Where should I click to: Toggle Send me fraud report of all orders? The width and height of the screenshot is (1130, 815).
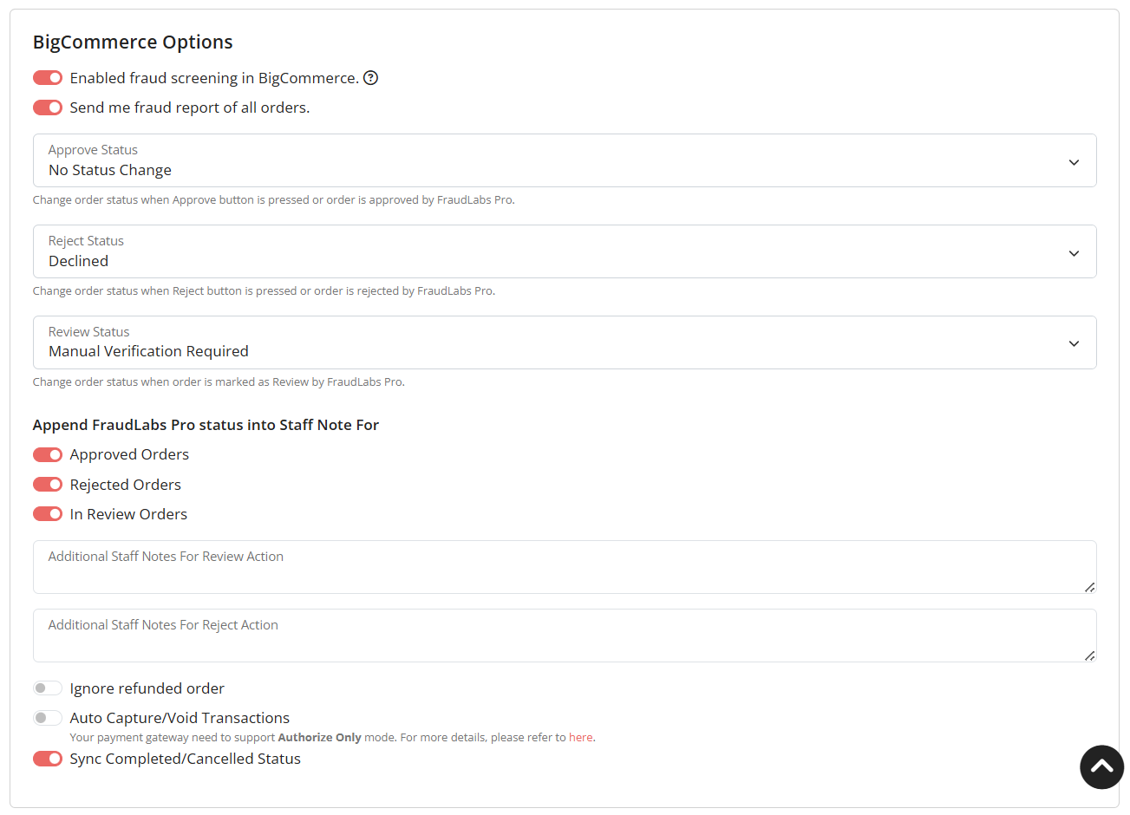pos(48,108)
